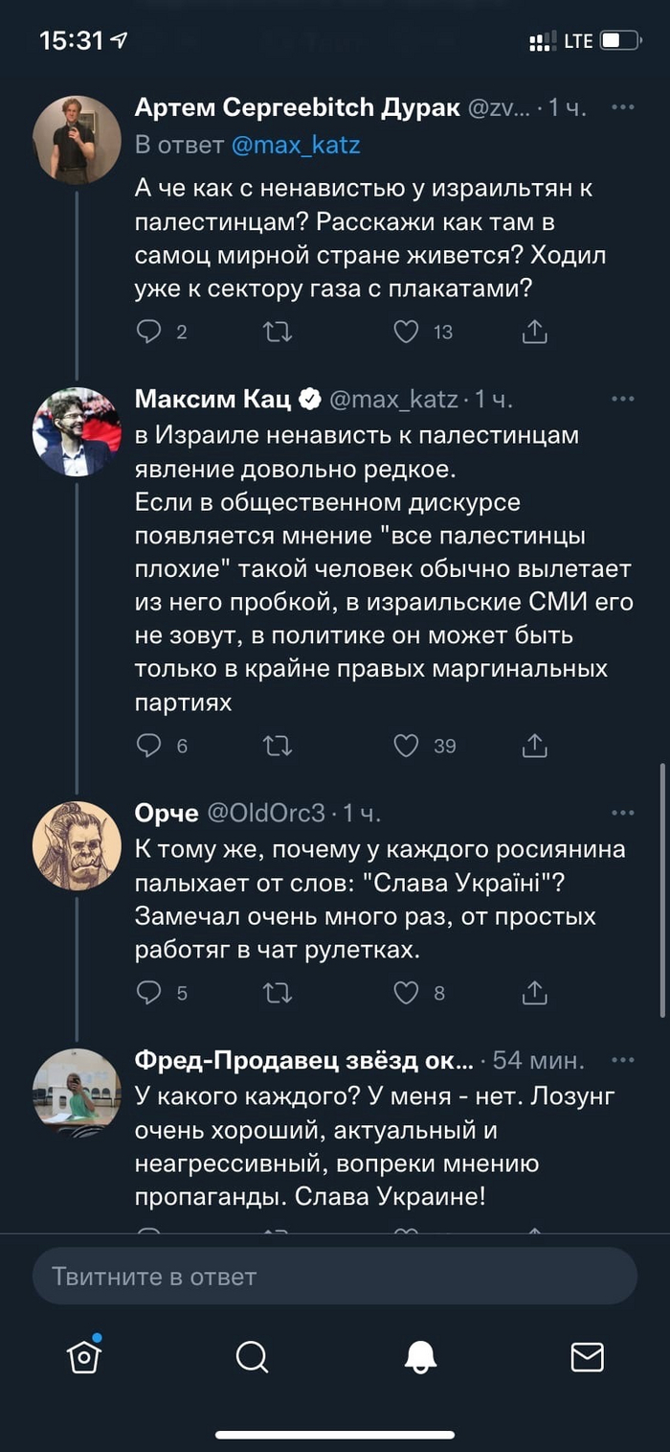Expand the three-dot menu on Фред-Продавец's tweet
This screenshot has height=1452, width=670.
623,1060
